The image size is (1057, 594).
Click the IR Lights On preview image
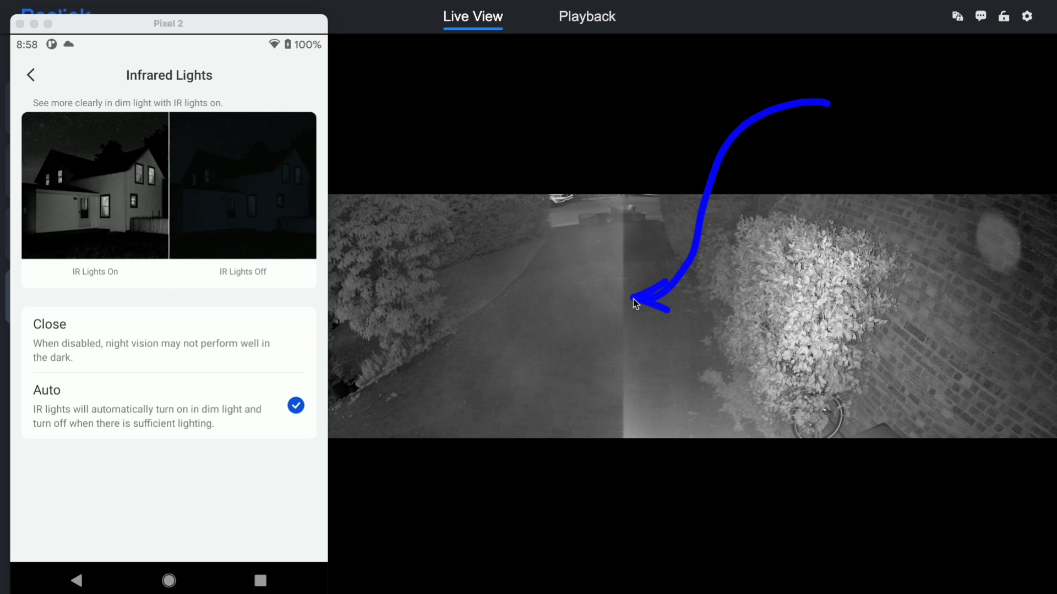[x=95, y=185]
